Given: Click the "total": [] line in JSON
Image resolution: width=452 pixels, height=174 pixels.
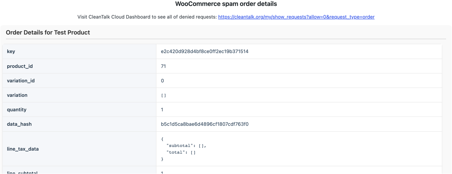Looking at the screenshot, I should (181, 152).
